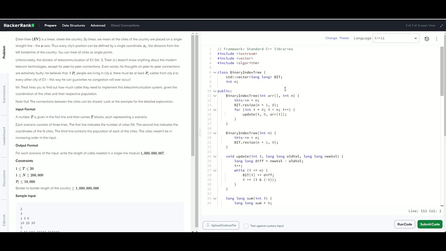This screenshot has width=446, height=251.
Task: Click the Run Code button
Action: click(x=405, y=225)
